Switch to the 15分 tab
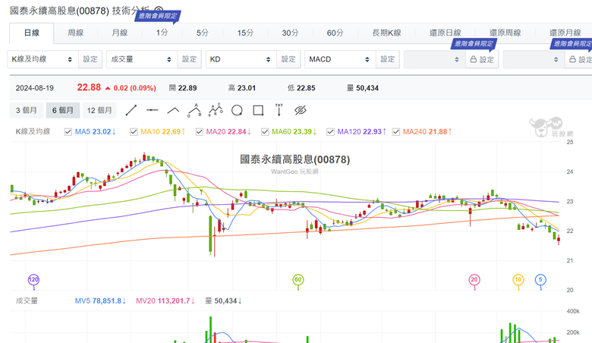Screen dimensions: 592x343 tap(245, 33)
